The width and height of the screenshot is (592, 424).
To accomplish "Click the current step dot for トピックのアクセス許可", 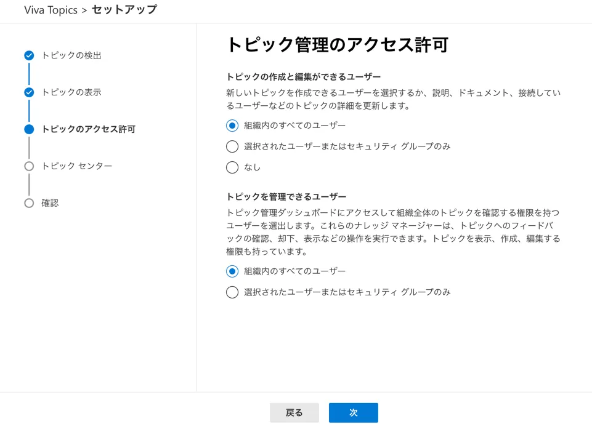I will tap(29, 129).
